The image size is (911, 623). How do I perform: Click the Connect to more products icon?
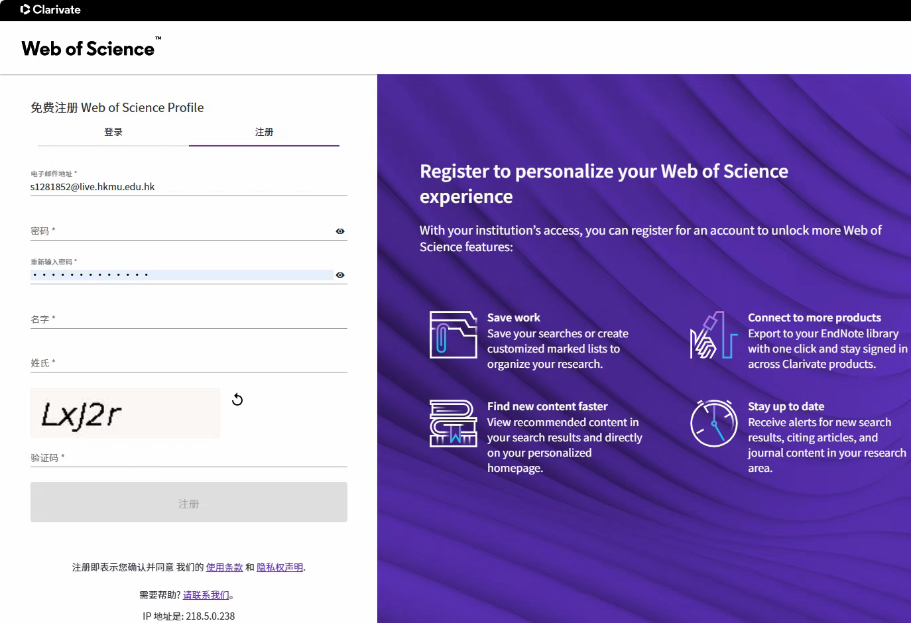click(x=713, y=335)
